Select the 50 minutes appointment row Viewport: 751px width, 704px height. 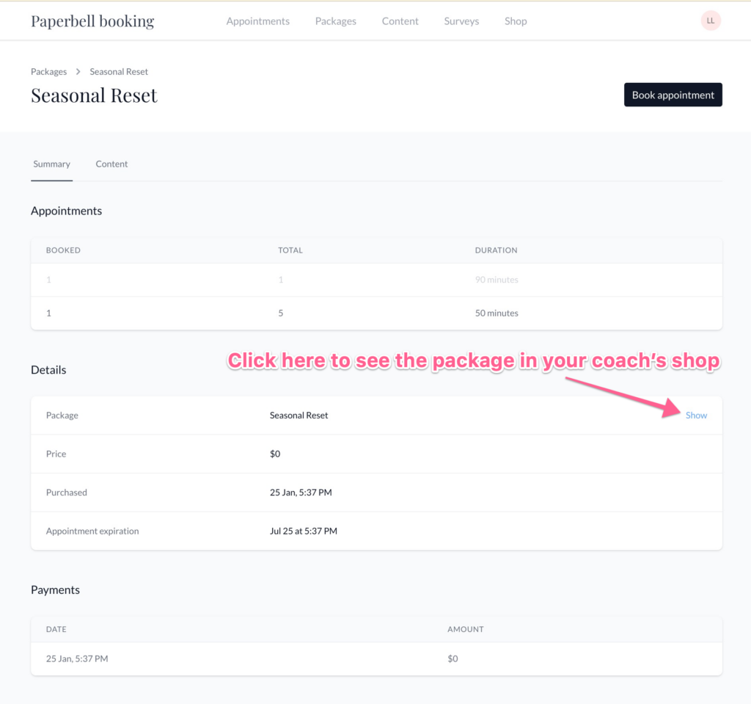[x=375, y=313]
